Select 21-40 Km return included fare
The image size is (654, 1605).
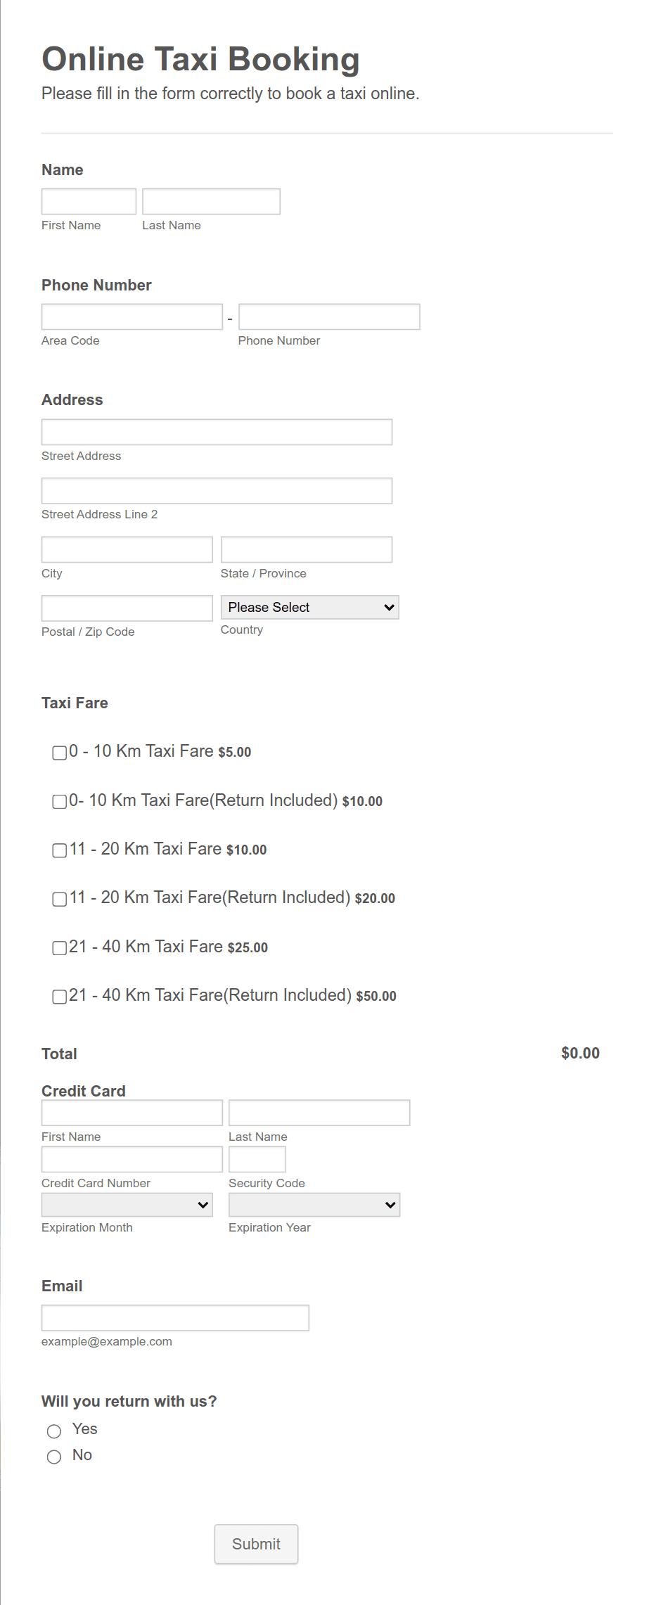pyautogui.click(x=59, y=997)
